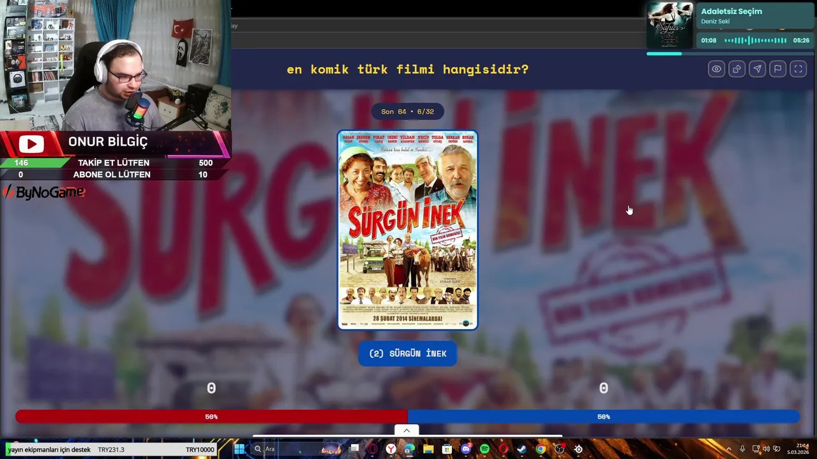This screenshot has height=459, width=817.
Task: Open Spotify from the taskbar
Action: tap(484, 449)
